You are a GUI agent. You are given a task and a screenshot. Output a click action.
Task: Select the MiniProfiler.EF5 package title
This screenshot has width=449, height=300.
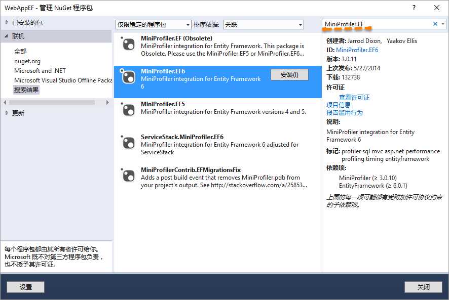coord(163,104)
